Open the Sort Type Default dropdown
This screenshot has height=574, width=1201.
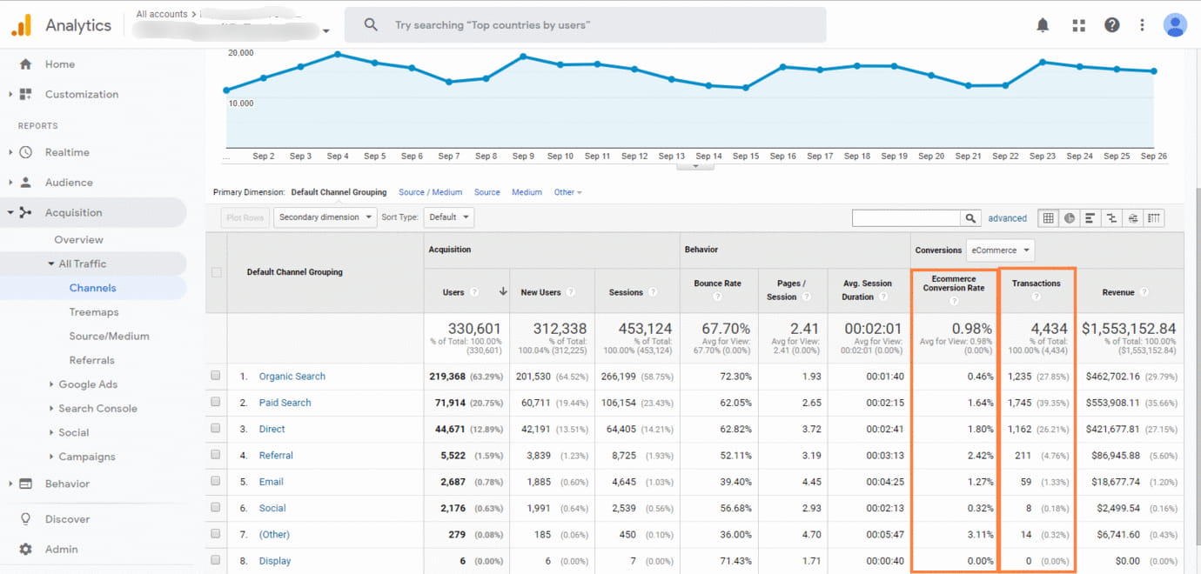pos(448,217)
